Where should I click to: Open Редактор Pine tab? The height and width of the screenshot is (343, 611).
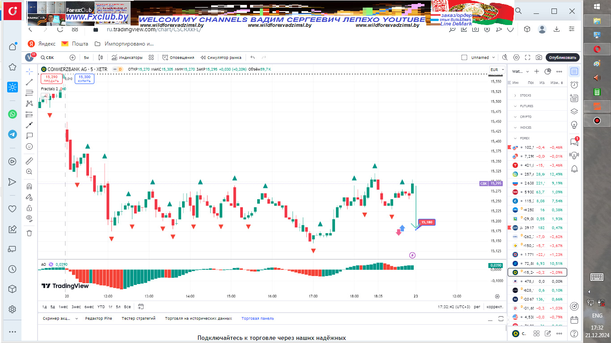tap(98, 318)
